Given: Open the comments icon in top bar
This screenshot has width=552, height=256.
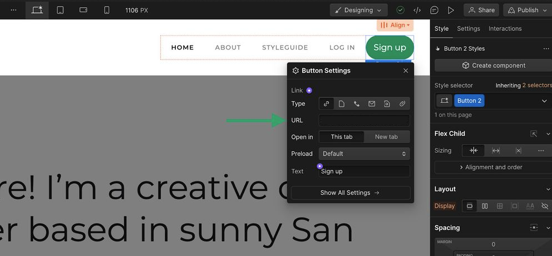Looking at the screenshot, I should [x=434, y=10].
